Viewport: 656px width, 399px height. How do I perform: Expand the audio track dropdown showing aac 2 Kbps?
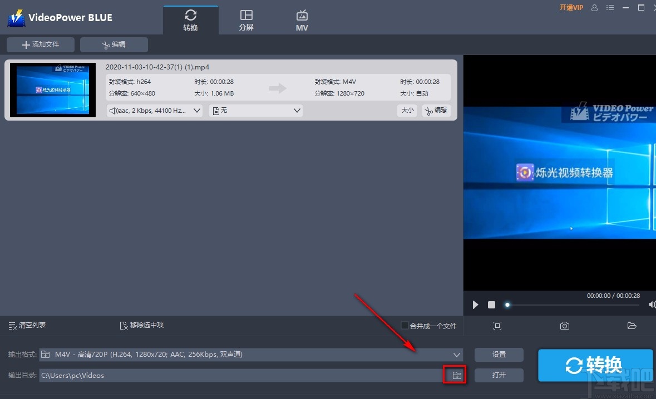[x=196, y=110]
